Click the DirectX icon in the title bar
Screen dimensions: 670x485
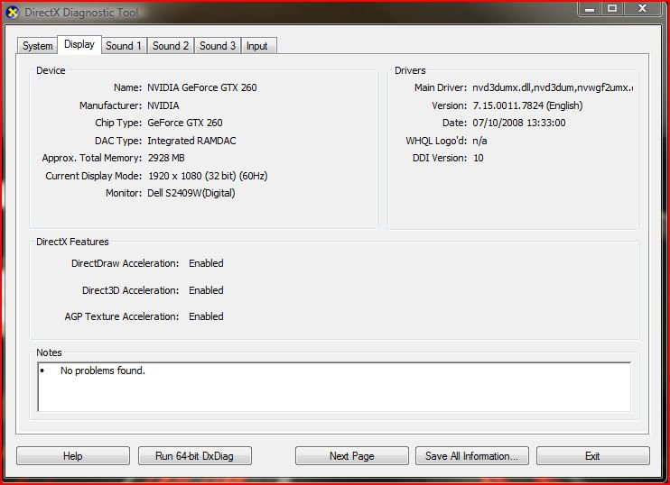click(x=13, y=13)
